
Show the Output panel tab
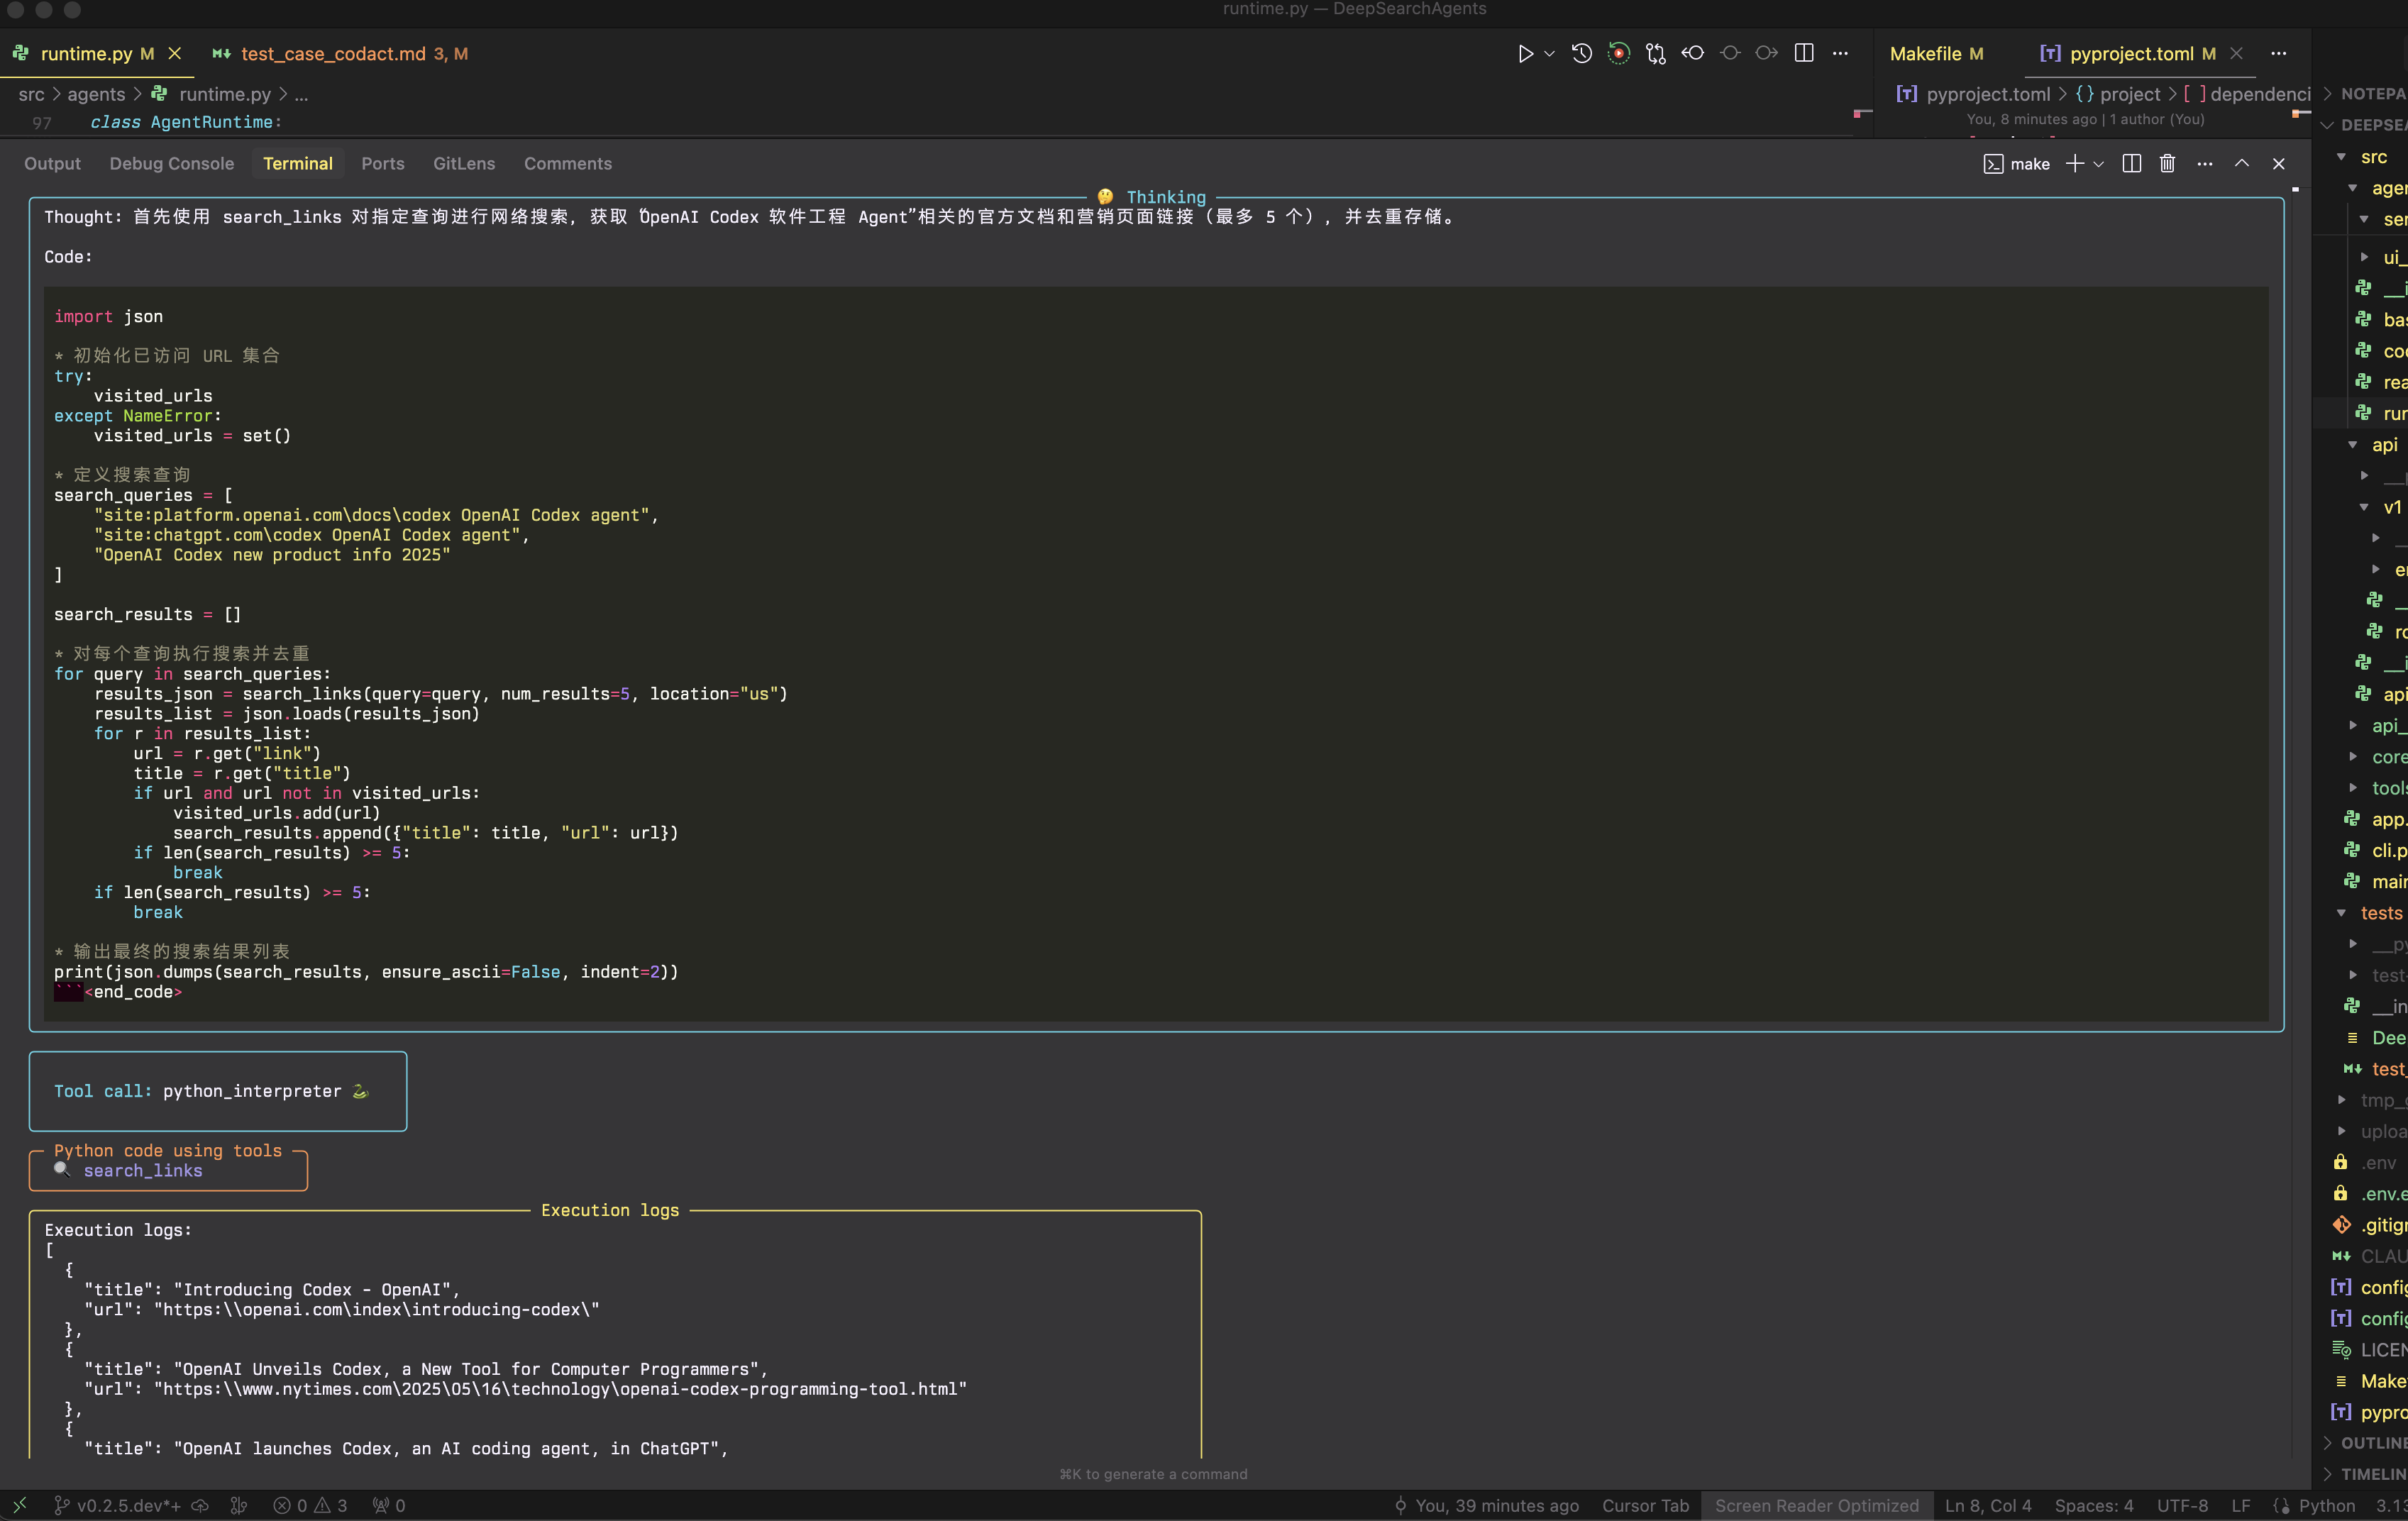(x=52, y=163)
